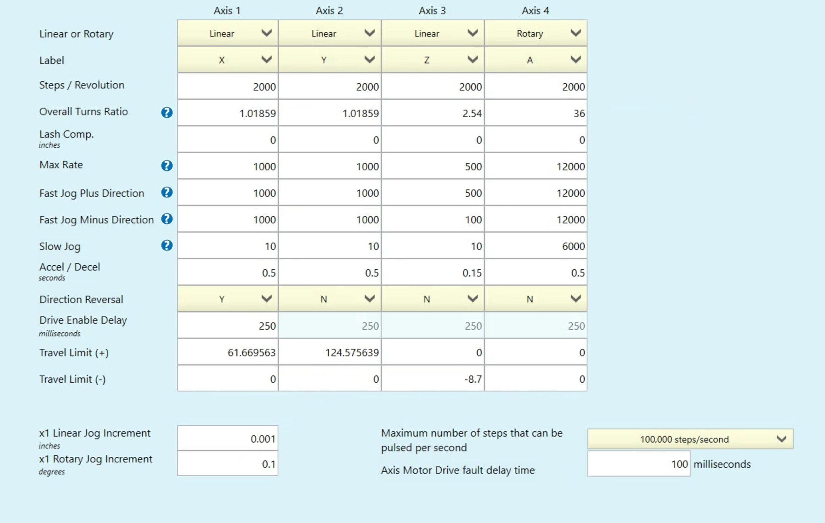The width and height of the screenshot is (825, 523).
Task: Open help for Fast Jog Minus Direction
Action: coord(167,219)
